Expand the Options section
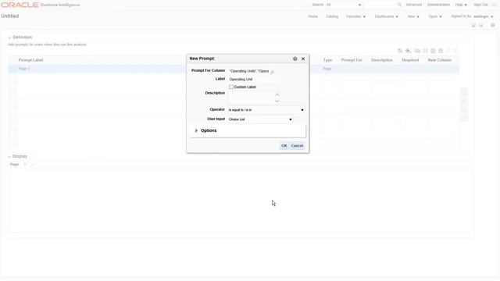Screen dimensions: 500x281 pyautogui.click(x=196, y=130)
